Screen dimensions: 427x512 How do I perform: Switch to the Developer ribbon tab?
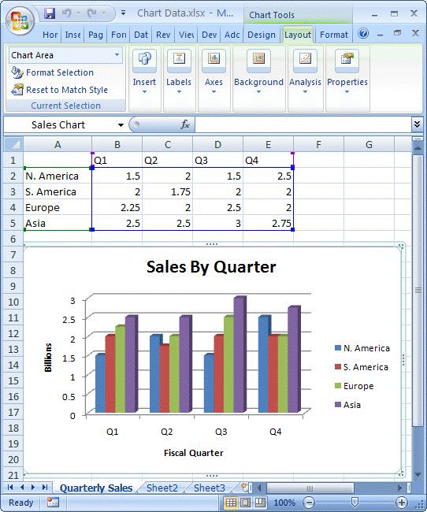tap(209, 35)
